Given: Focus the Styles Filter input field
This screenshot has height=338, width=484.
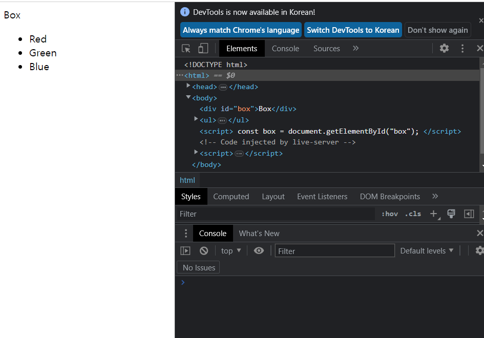Looking at the screenshot, I should click(x=276, y=214).
